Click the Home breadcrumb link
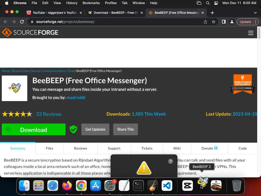Screen dimensions: 261x196 (6, 71)
